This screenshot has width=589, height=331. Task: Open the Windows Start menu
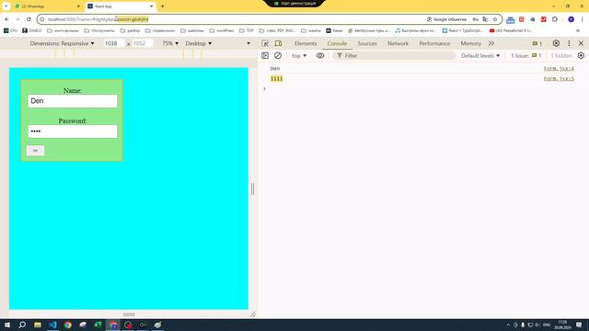[x=7, y=325]
